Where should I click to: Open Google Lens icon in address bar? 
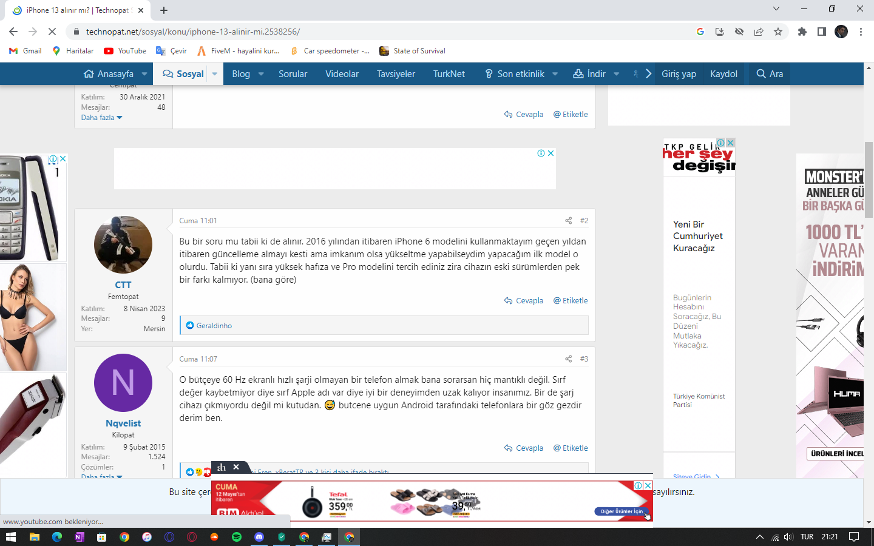click(x=700, y=32)
